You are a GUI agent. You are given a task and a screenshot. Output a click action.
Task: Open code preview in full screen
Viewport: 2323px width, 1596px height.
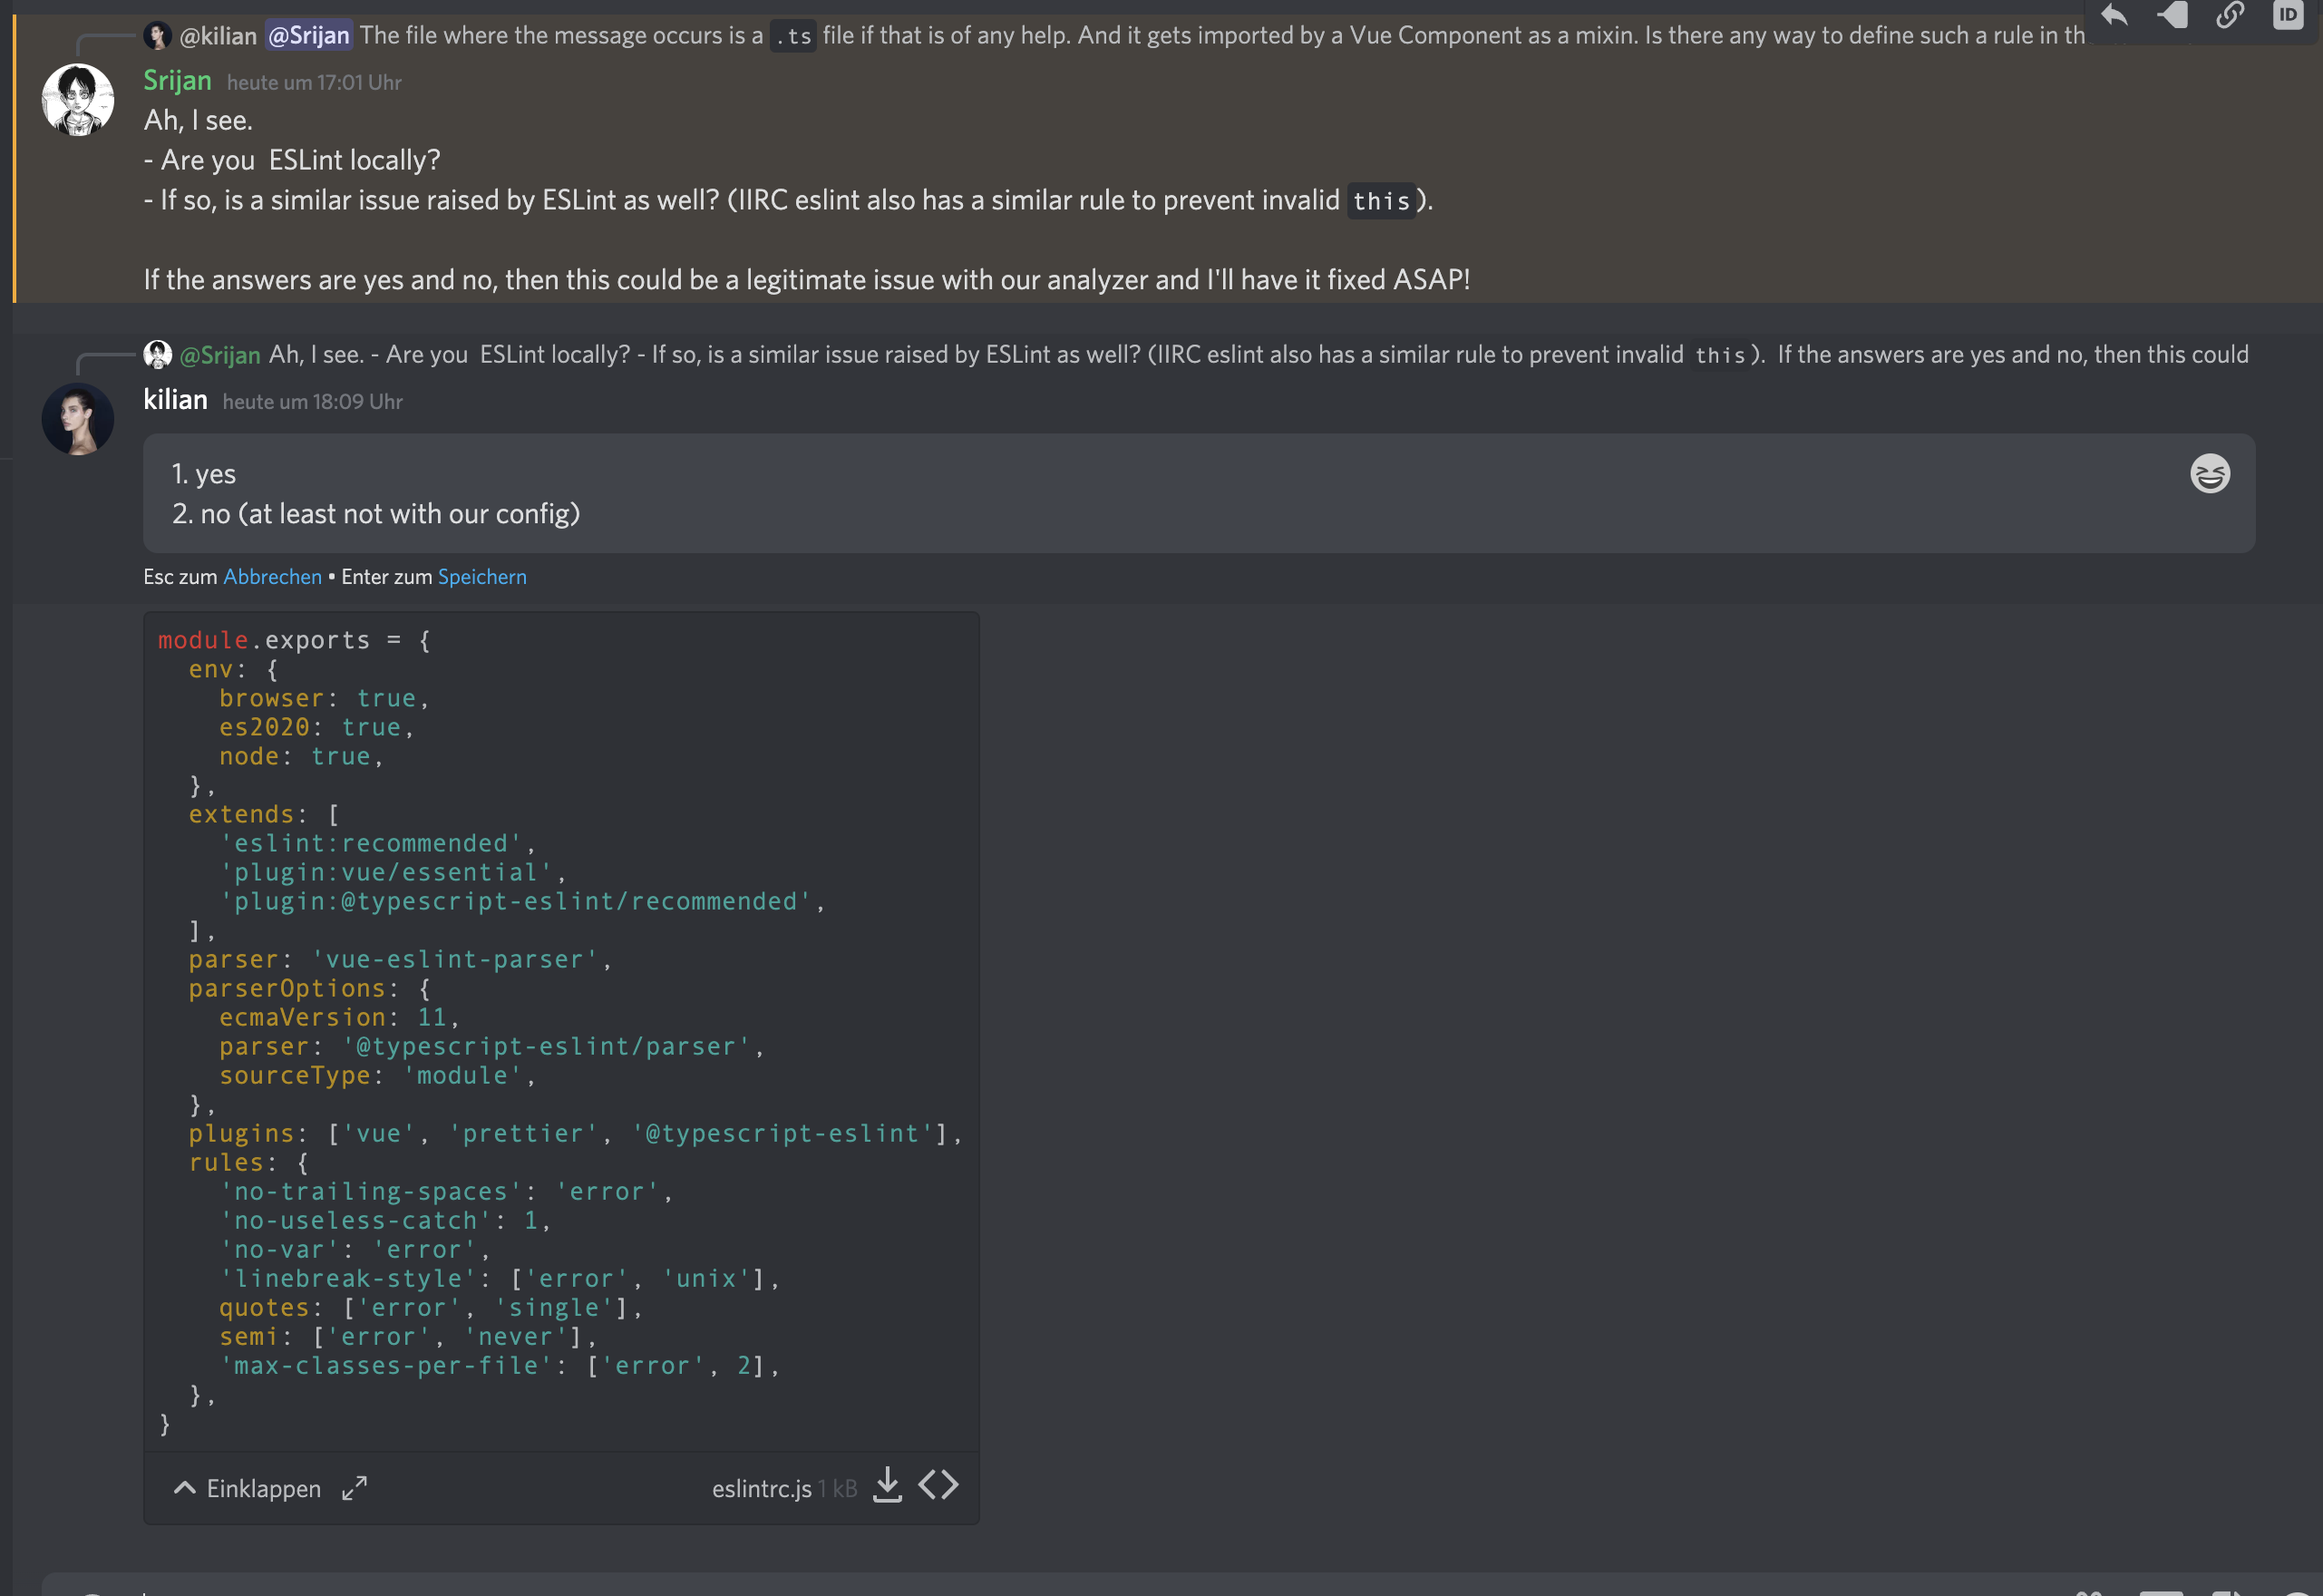coord(355,1488)
